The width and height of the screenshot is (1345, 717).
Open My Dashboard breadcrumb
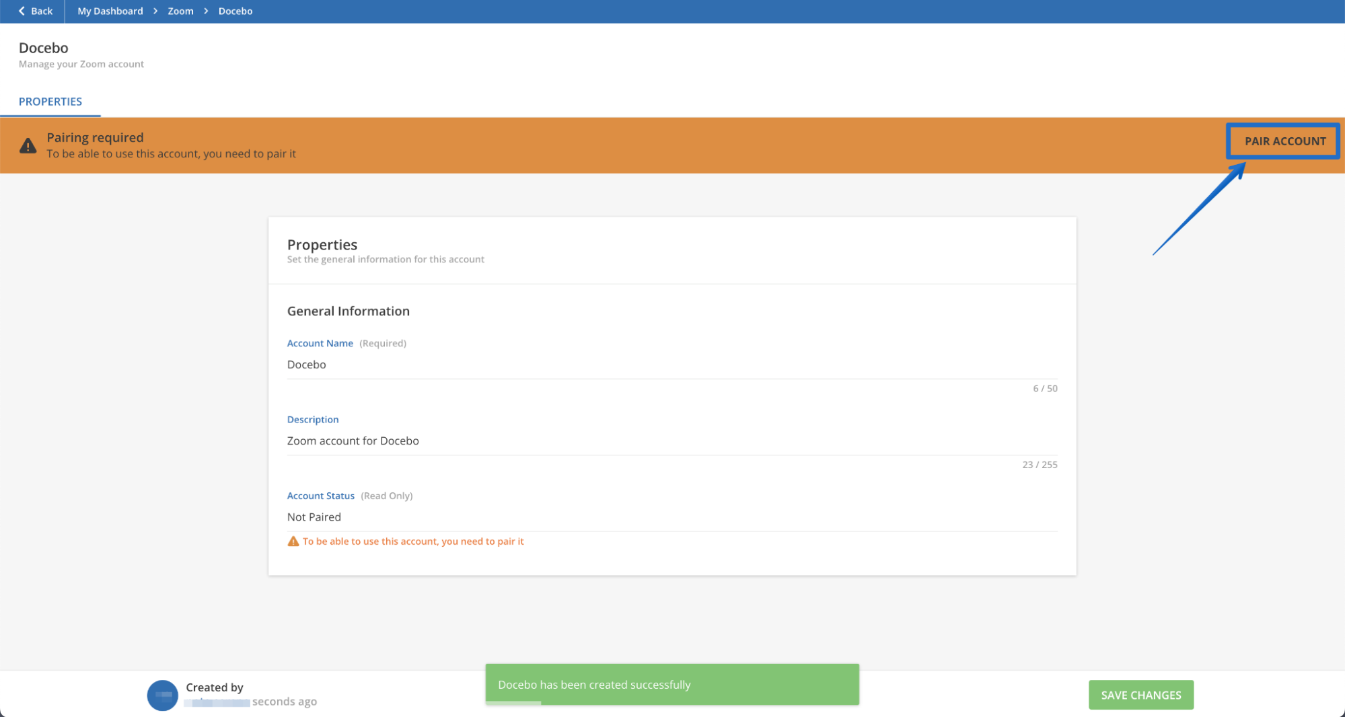110,11
